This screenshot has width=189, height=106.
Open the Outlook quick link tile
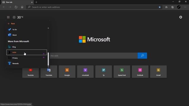140,72
